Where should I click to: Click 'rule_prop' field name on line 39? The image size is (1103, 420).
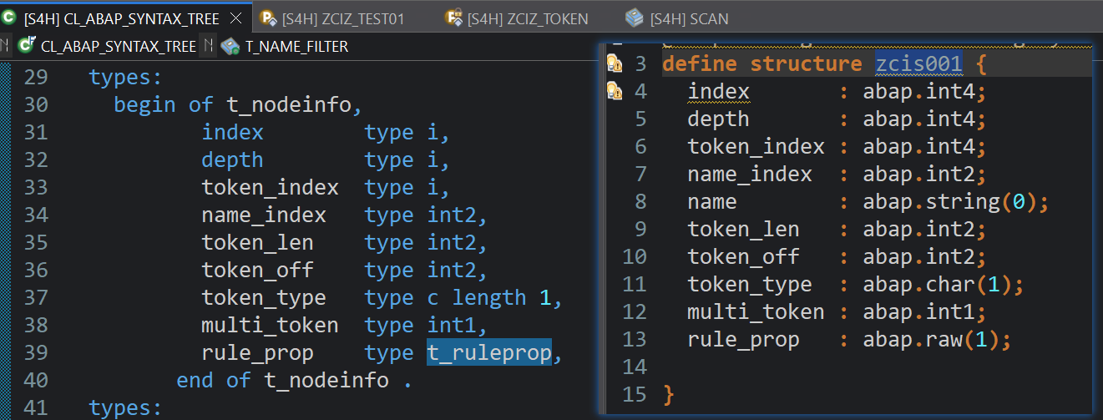pos(257,353)
